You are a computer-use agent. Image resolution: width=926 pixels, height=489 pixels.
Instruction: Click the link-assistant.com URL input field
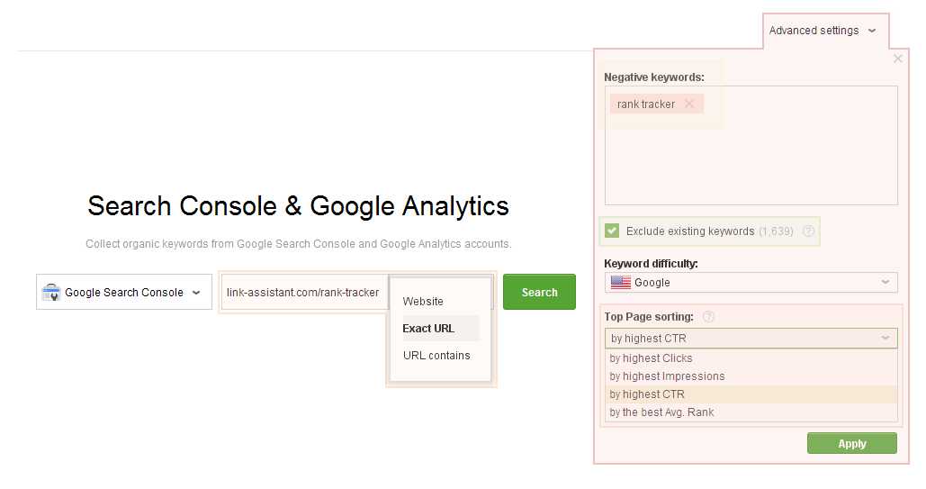coord(305,292)
